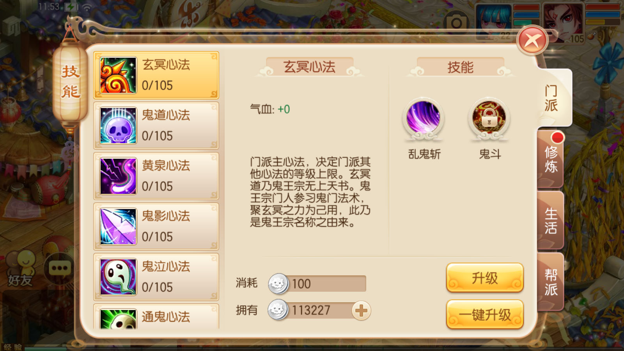This screenshot has height=351, width=624.
Task: Click the plus button beside 113227
Action: pyautogui.click(x=361, y=311)
